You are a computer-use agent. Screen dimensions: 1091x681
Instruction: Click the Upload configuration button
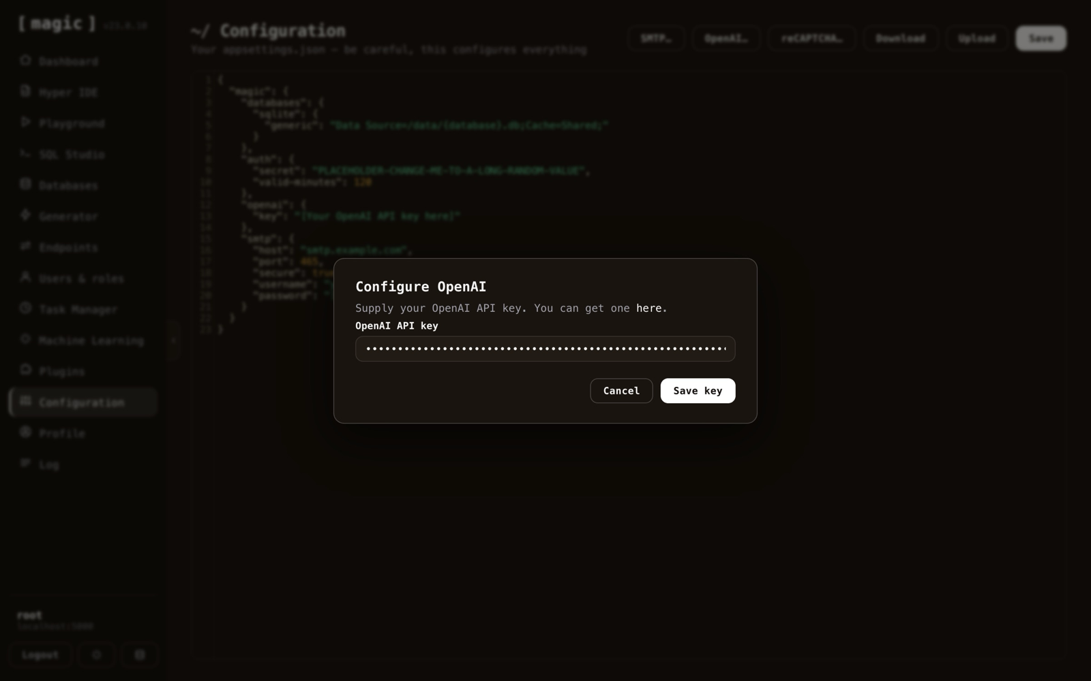click(976, 38)
